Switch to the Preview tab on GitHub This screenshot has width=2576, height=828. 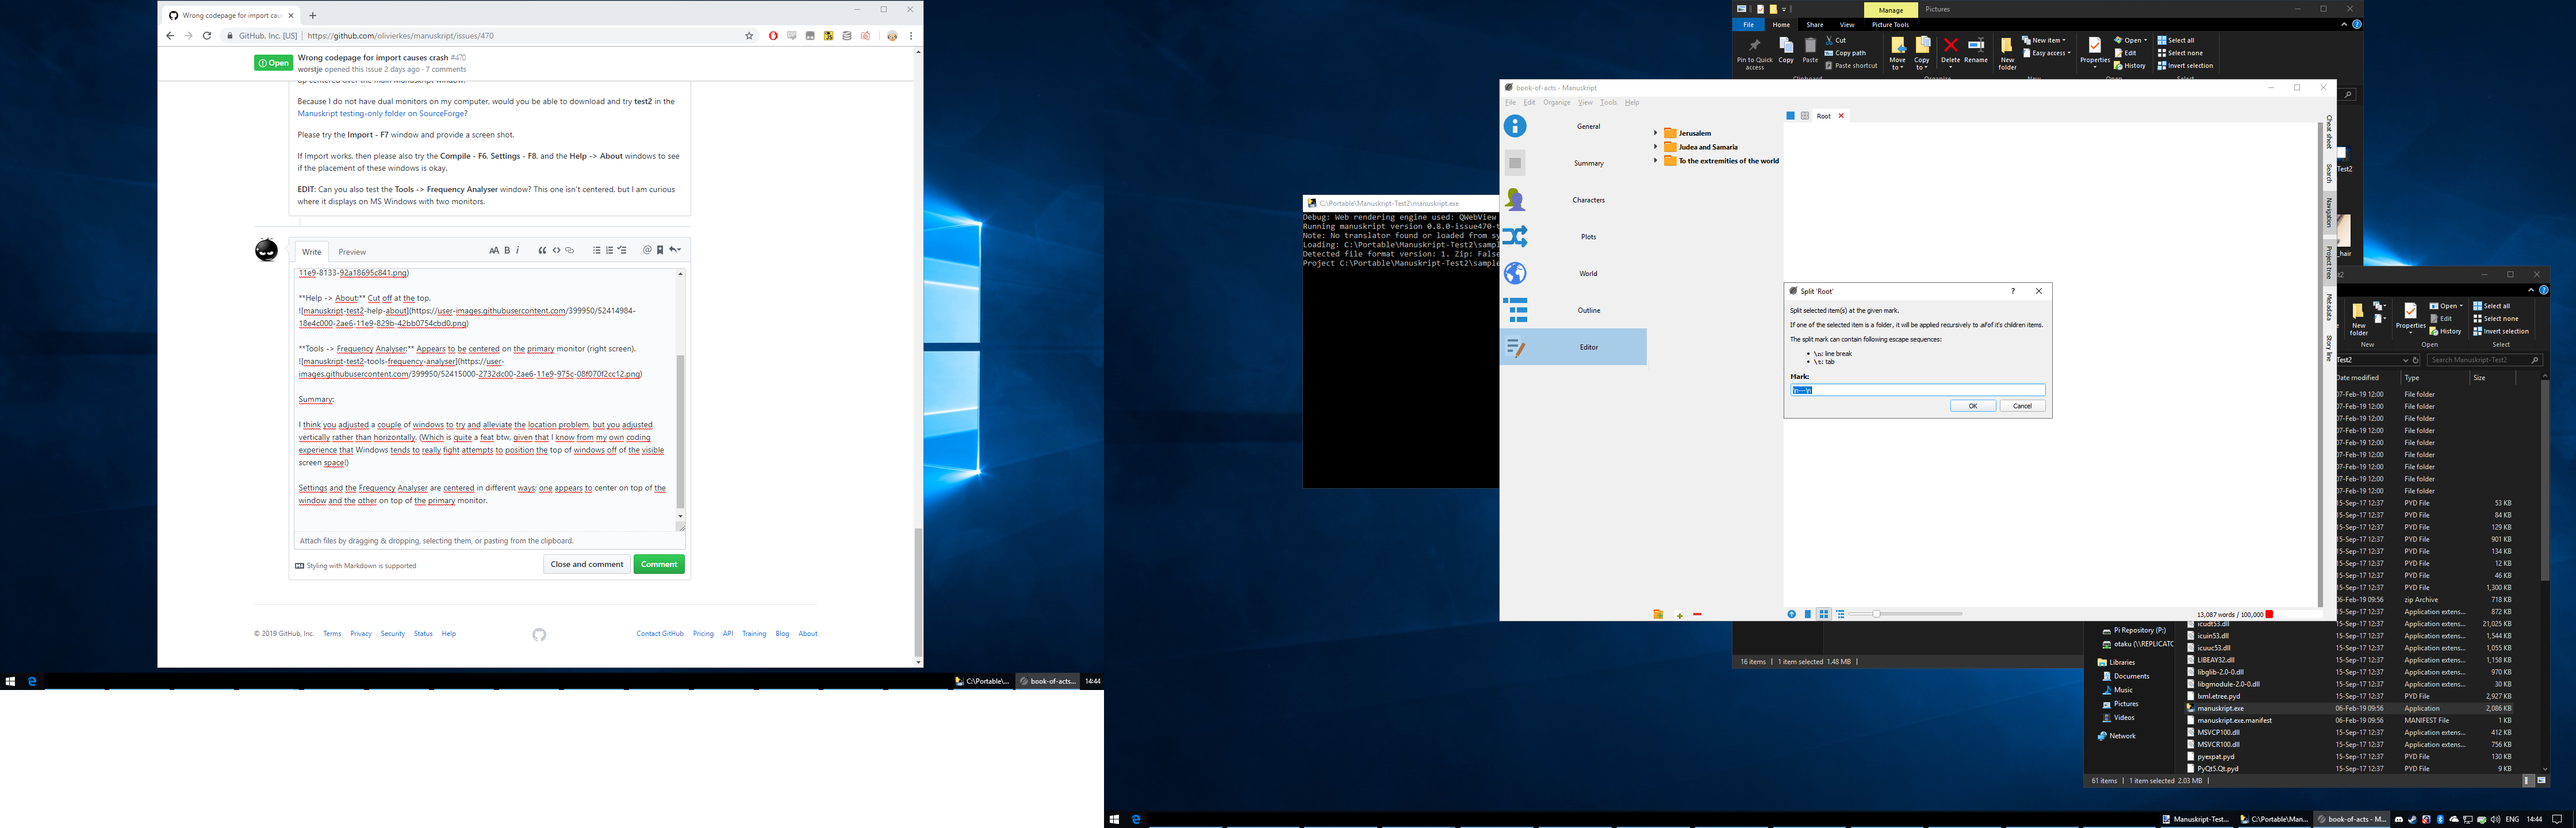pyautogui.click(x=352, y=251)
